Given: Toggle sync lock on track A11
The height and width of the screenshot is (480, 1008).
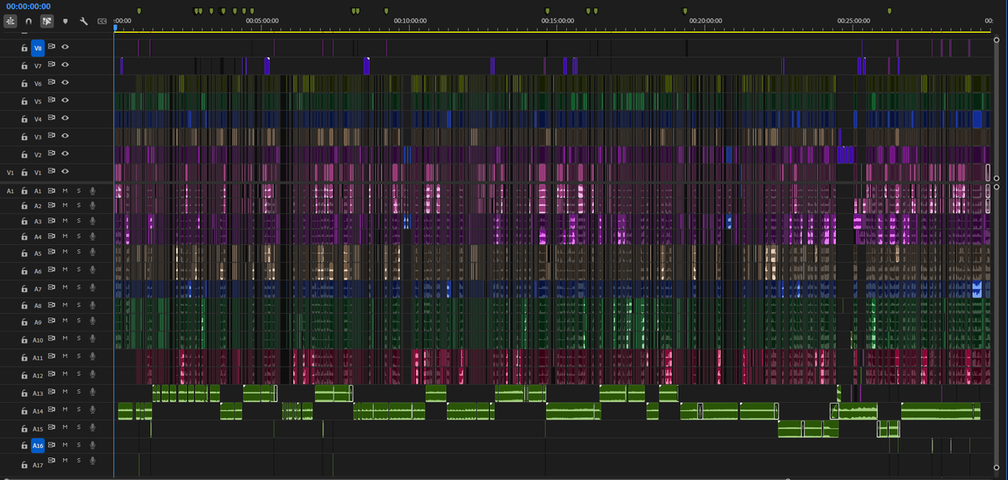Looking at the screenshot, I should (x=52, y=357).
